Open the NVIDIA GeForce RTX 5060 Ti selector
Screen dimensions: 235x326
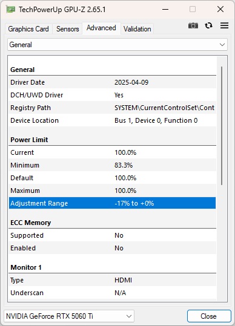(69, 316)
